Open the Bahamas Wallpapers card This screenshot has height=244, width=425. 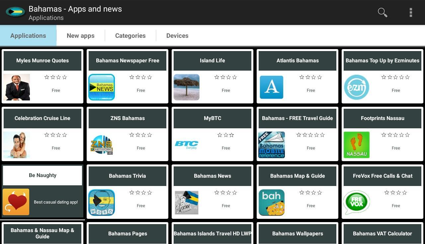coord(297,233)
